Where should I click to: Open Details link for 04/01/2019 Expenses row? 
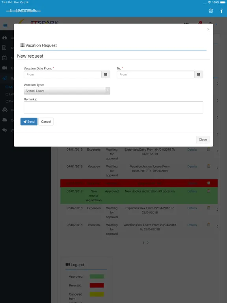coord(192,150)
